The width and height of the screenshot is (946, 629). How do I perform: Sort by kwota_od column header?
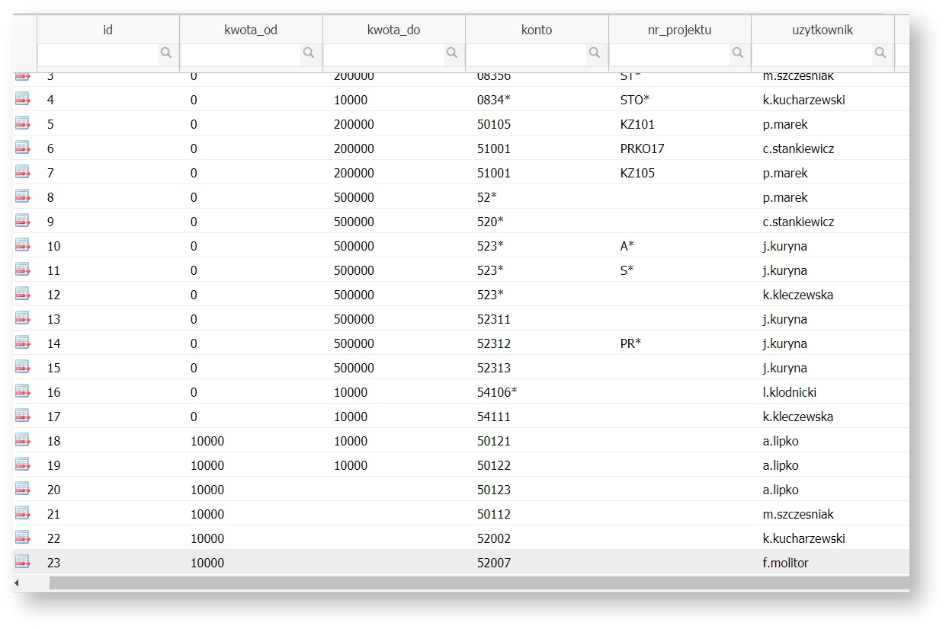coord(251,30)
